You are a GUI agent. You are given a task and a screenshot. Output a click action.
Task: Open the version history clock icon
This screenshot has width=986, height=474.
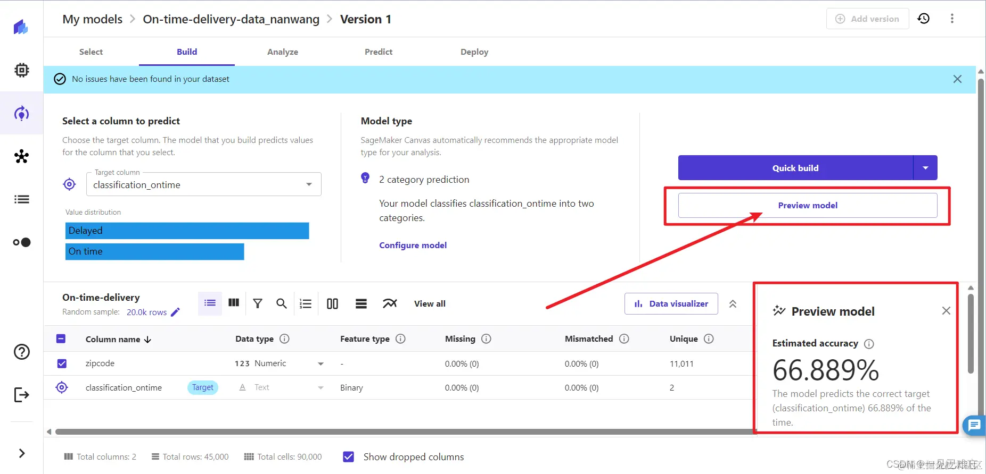924,19
